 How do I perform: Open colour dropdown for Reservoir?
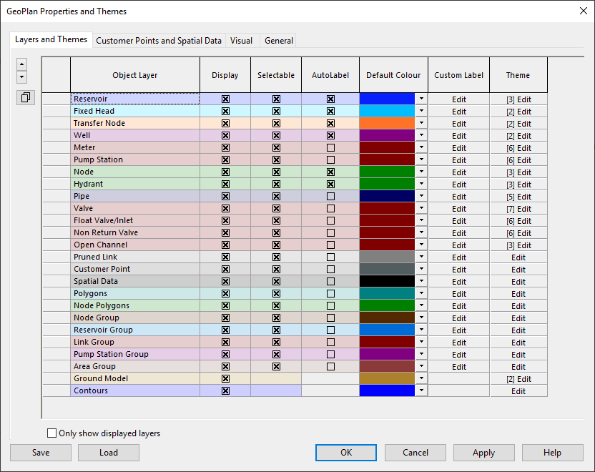tap(421, 99)
